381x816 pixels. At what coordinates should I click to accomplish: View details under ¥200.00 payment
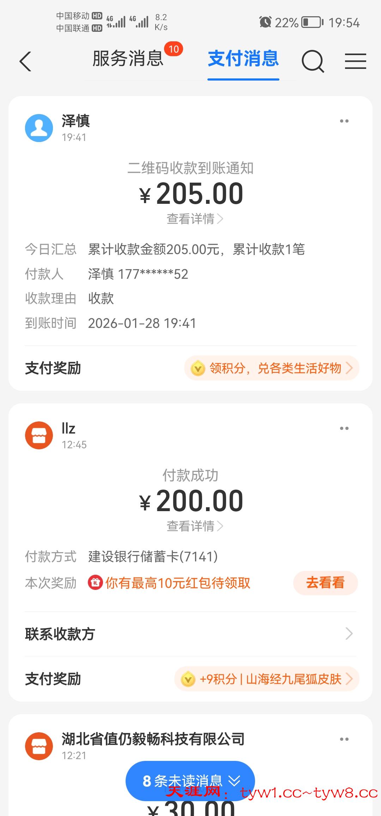(x=194, y=526)
